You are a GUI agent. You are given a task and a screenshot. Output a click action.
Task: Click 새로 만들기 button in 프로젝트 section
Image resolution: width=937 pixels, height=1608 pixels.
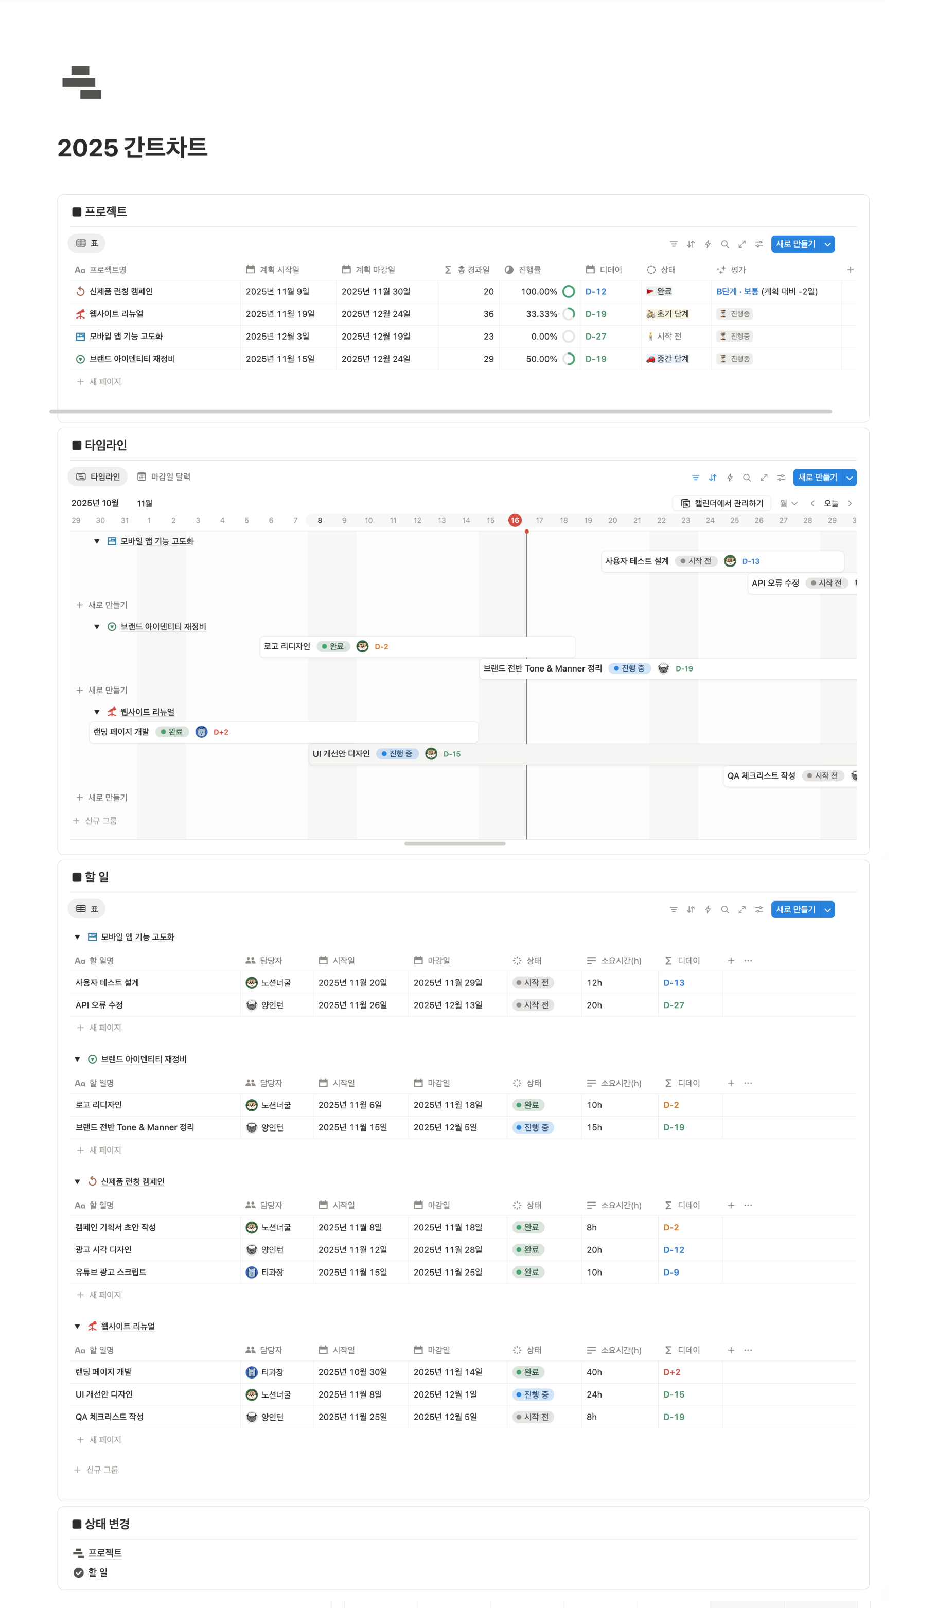click(796, 244)
